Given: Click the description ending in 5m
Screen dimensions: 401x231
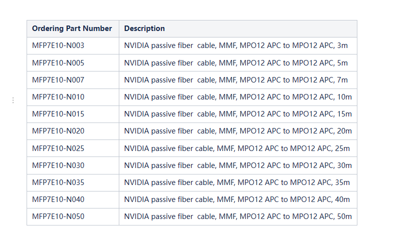Looking at the screenshot, I should [x=236, y=63].
